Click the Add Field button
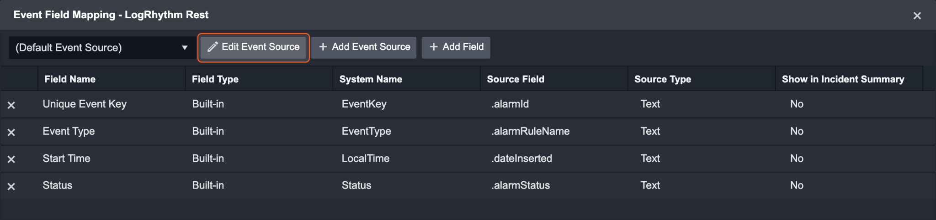 tap(456, 47)
